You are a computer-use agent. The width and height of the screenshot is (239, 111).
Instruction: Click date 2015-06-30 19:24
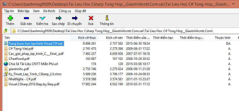(x=138, y=44)
